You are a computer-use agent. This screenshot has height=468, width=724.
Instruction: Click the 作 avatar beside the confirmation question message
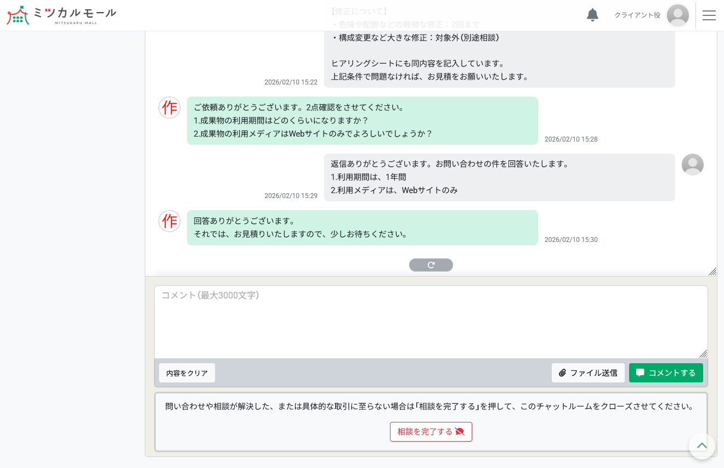click(169, 108)
